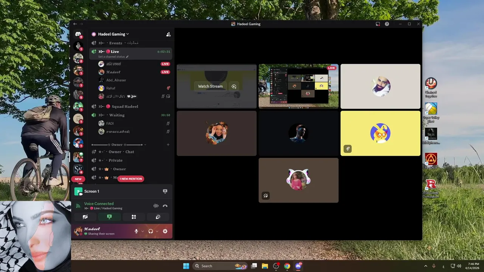This screenshot has width=484, height=272.
Task: Open User Settings gear icon
Action: (x=165, y=231)
